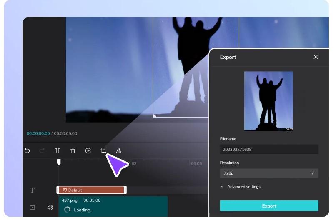Click the trash delete icon
The width and height of the screenshot is (336, 223).
[x=73, y=151]
